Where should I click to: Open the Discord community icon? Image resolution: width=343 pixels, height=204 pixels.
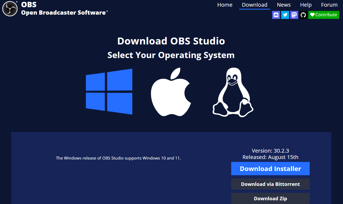[x=276, y=15]
